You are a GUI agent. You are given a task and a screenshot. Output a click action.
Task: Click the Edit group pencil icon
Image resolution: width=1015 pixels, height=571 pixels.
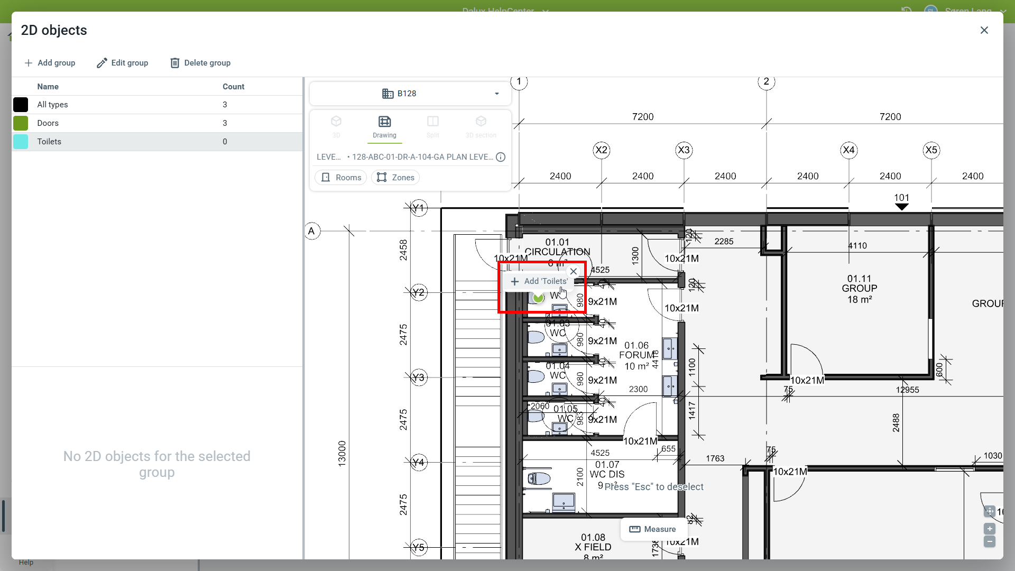click(102, 63)
